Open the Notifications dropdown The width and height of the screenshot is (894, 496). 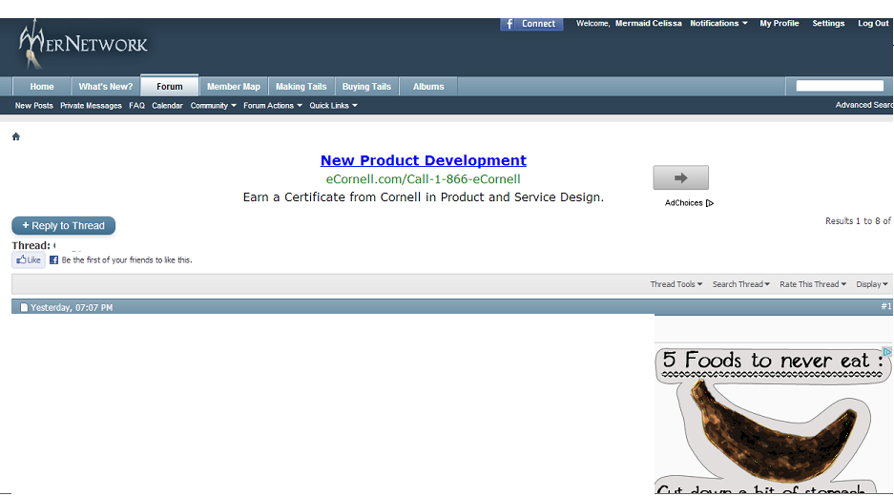718,24
